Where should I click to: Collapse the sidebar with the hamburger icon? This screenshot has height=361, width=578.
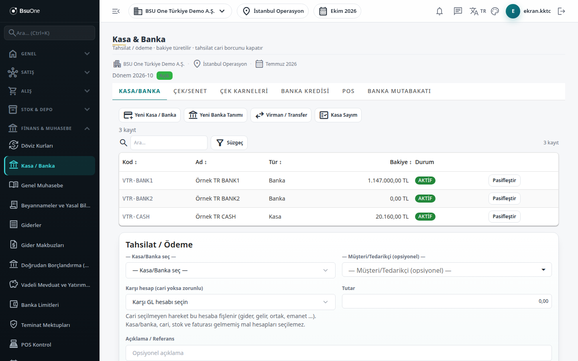(x=116, y=11)
